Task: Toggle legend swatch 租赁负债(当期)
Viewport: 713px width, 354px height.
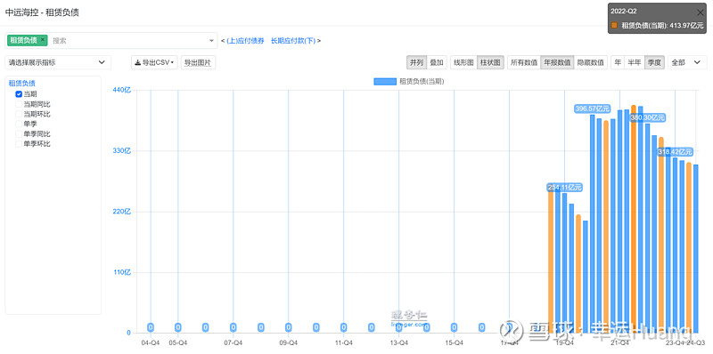Action: click(385, 82)
